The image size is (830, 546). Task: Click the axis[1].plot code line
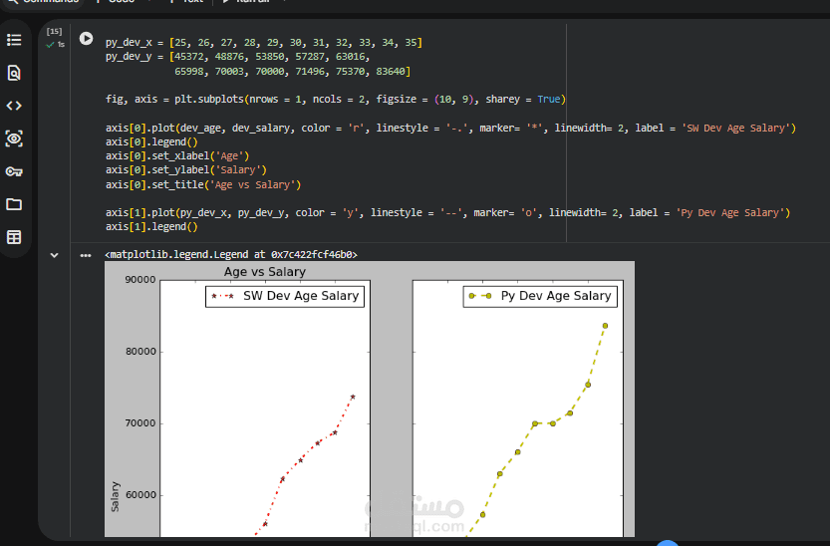pos(447,212)
